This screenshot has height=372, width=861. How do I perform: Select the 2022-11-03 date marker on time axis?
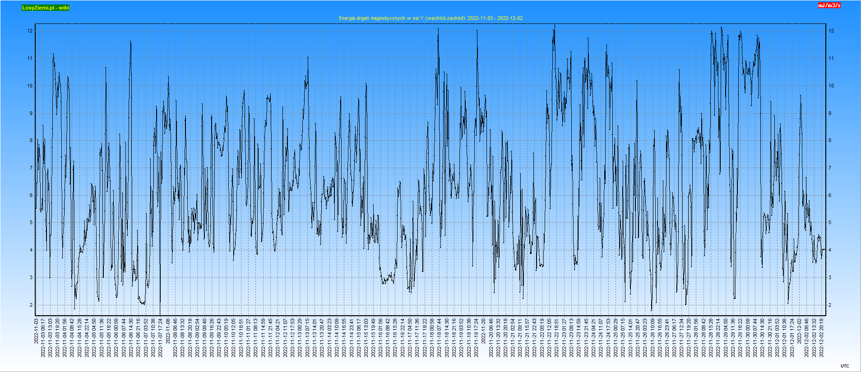[x=36, y=331]
